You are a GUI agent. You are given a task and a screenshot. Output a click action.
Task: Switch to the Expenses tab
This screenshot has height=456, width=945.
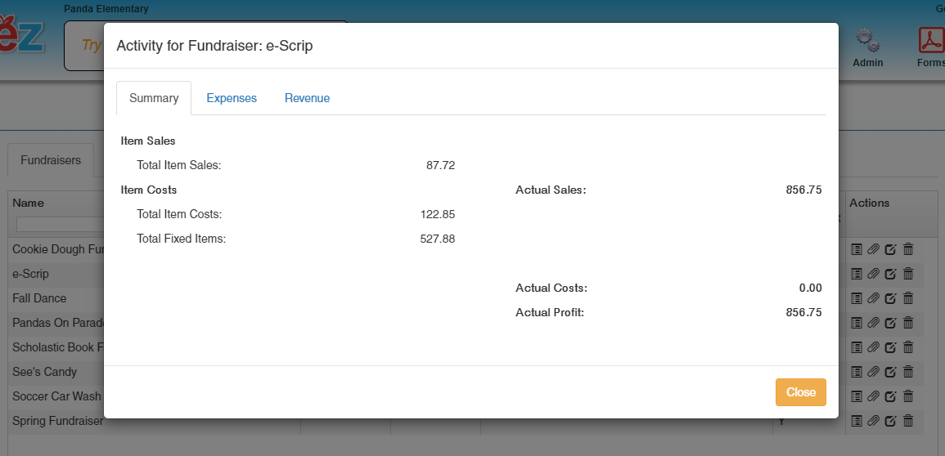pos(232,98)
